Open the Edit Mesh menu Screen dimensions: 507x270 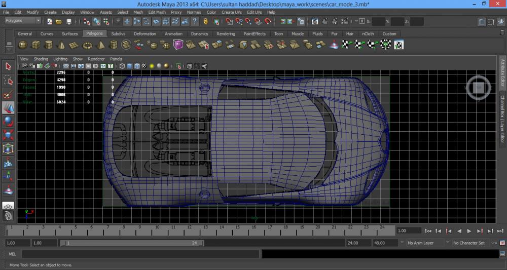point(157,12)
